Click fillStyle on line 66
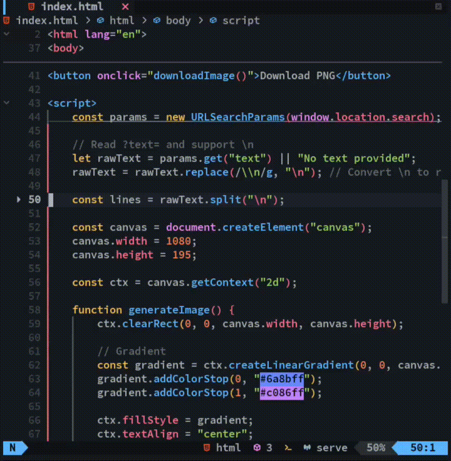Image resolution: width=451 pixels, height=461 pixels. (x=150, y=421)
